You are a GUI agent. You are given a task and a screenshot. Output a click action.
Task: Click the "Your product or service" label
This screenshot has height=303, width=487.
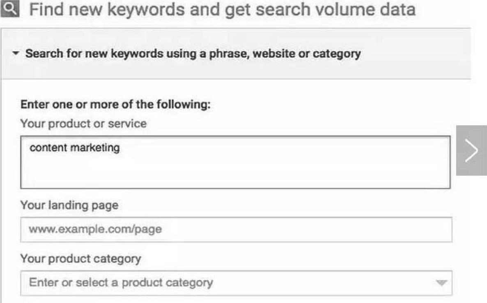(83, 123)
